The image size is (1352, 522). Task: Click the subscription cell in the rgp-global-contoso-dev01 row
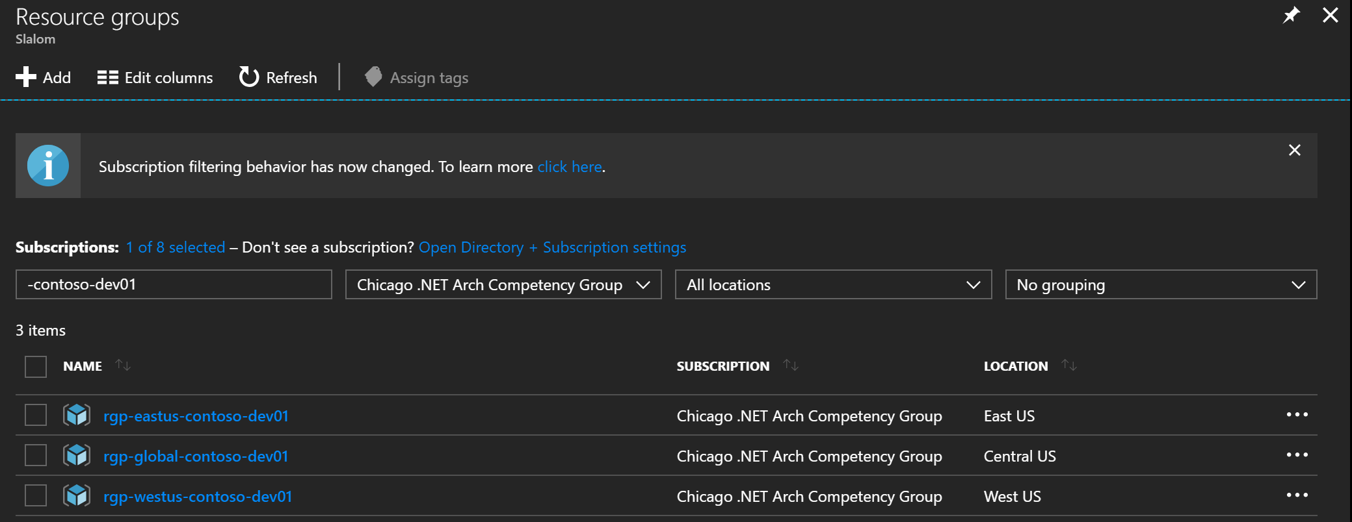point(810,456)
